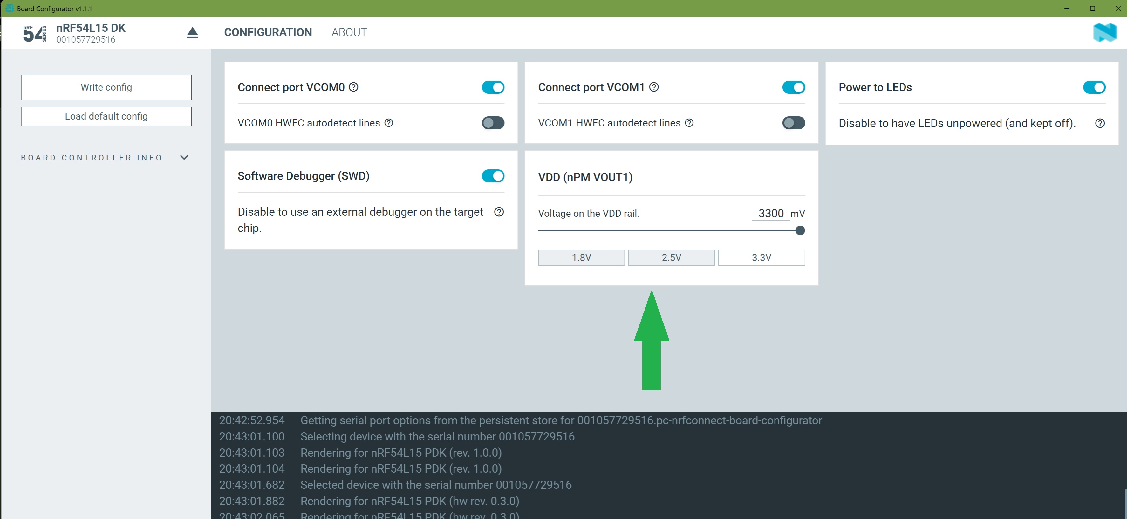The width and height of the screenshot is (1127, 519).
Task: Click Software Debugger description help icon
Action: (499, 212)
